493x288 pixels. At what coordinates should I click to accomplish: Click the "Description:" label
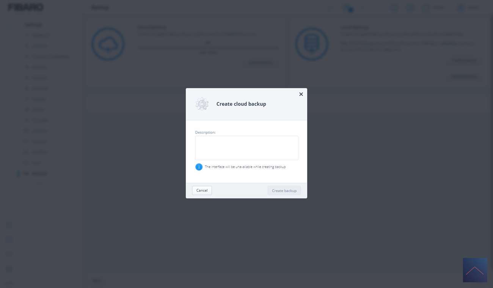[205, 132]
